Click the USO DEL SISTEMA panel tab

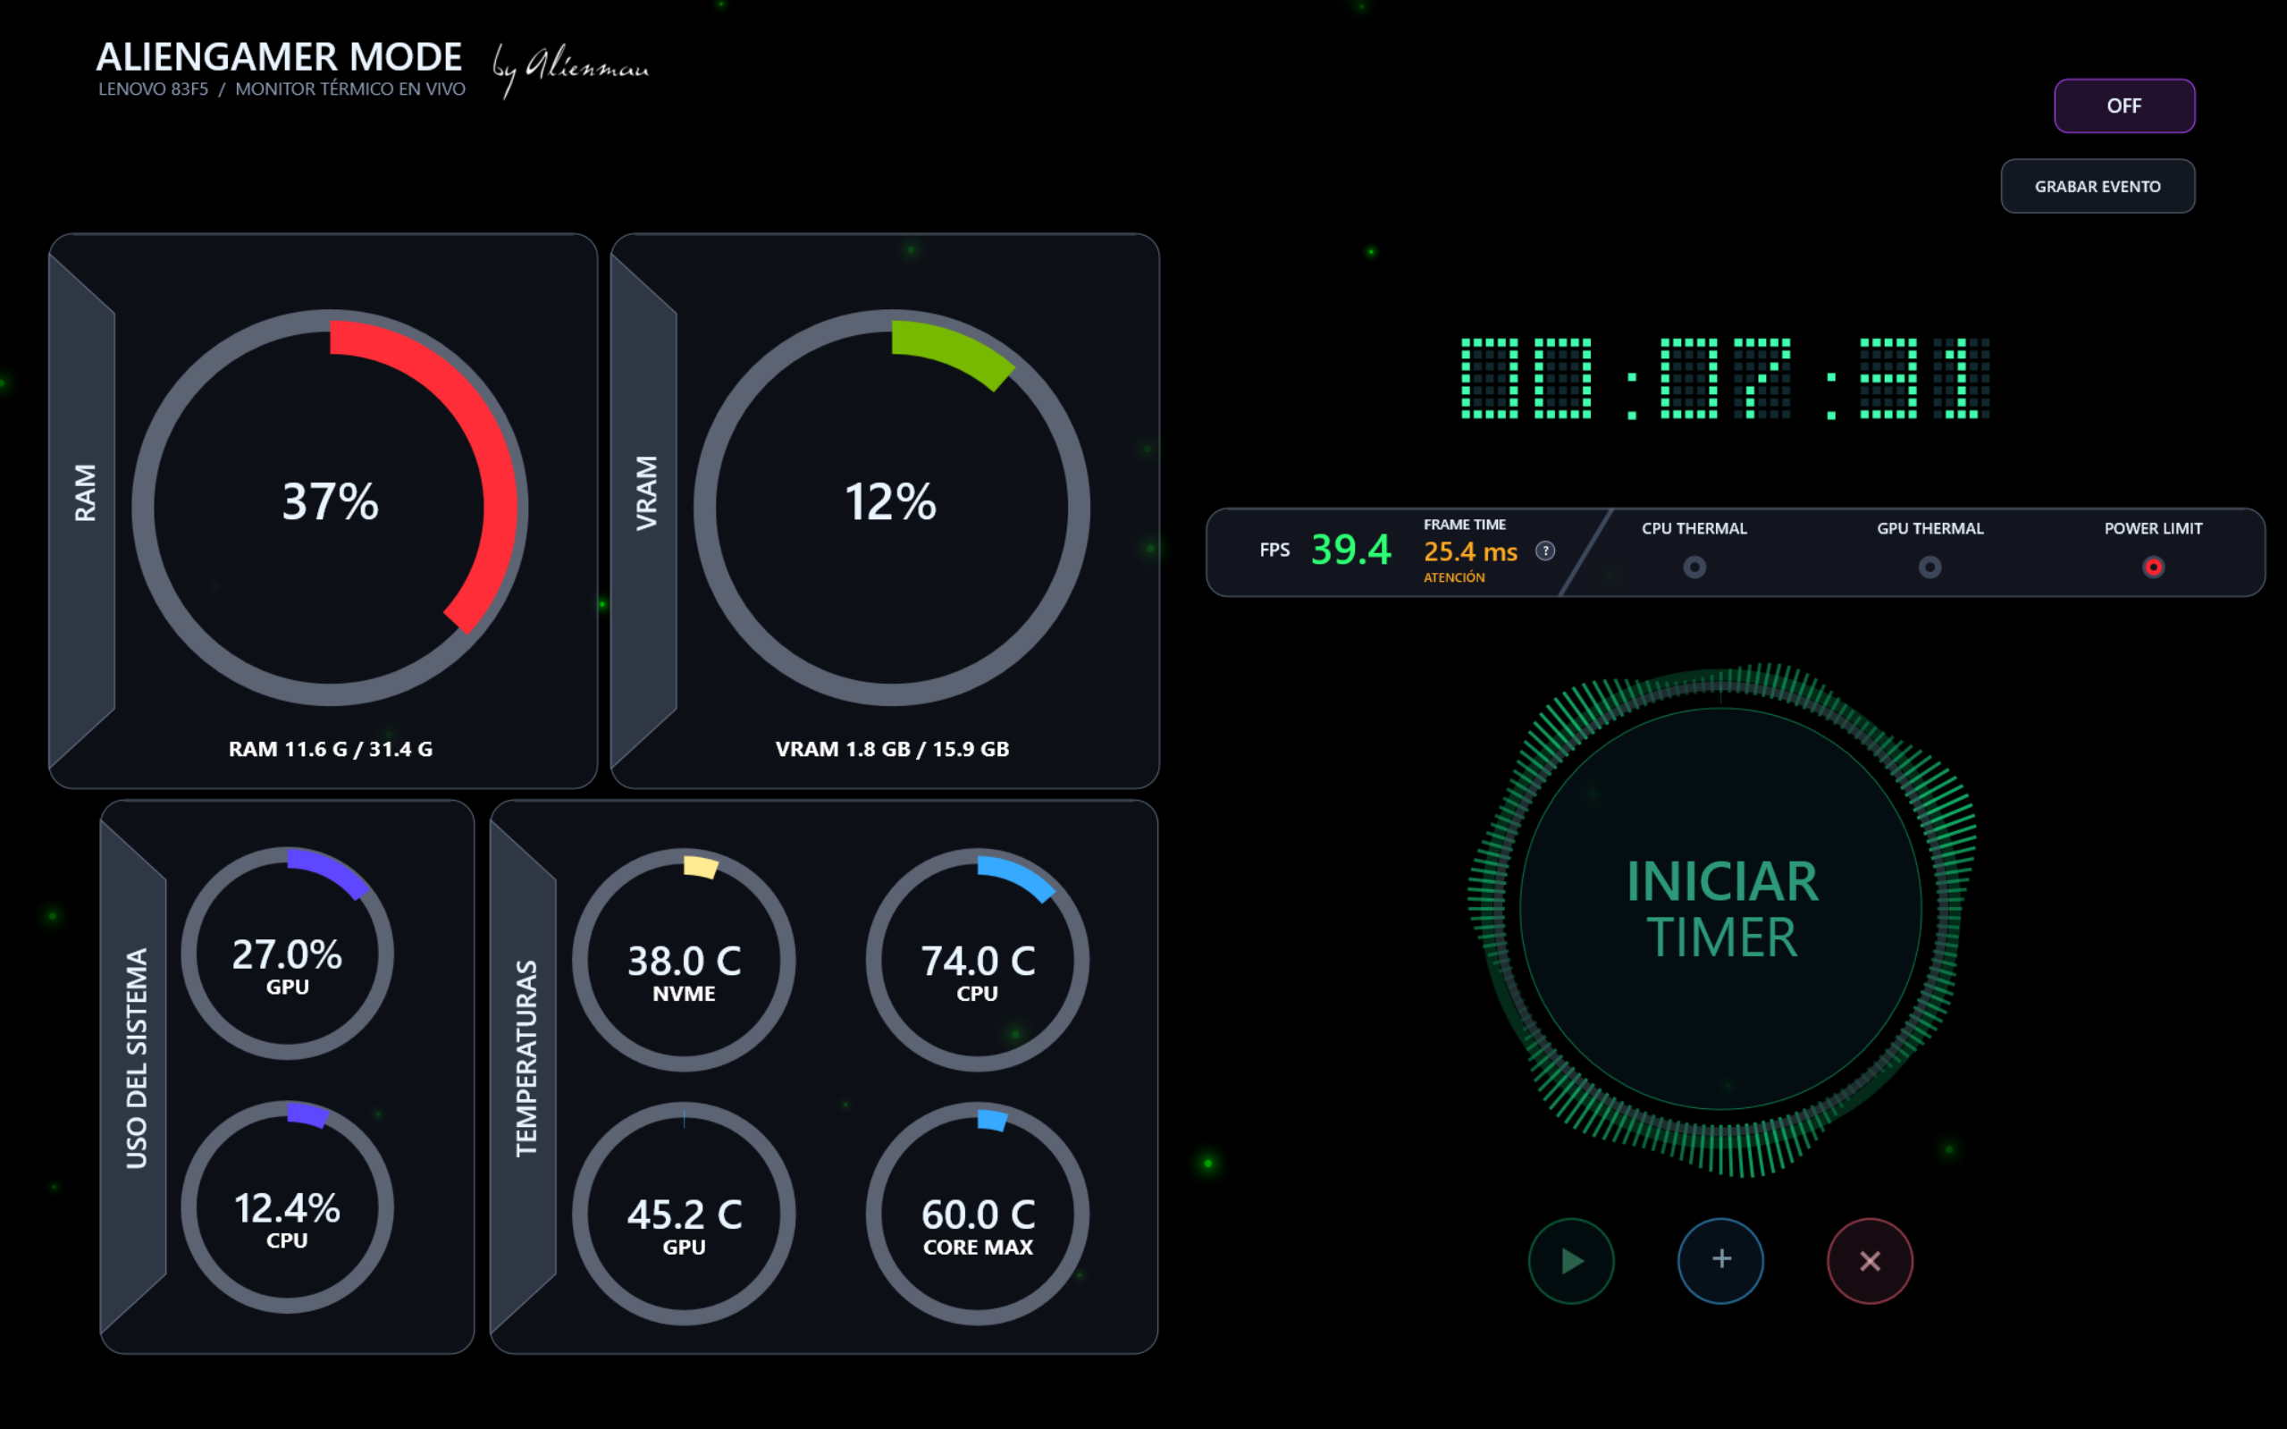(x=135, y=1077)
